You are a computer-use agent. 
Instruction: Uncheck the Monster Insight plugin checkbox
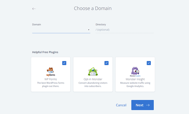(x=149, y=63)
